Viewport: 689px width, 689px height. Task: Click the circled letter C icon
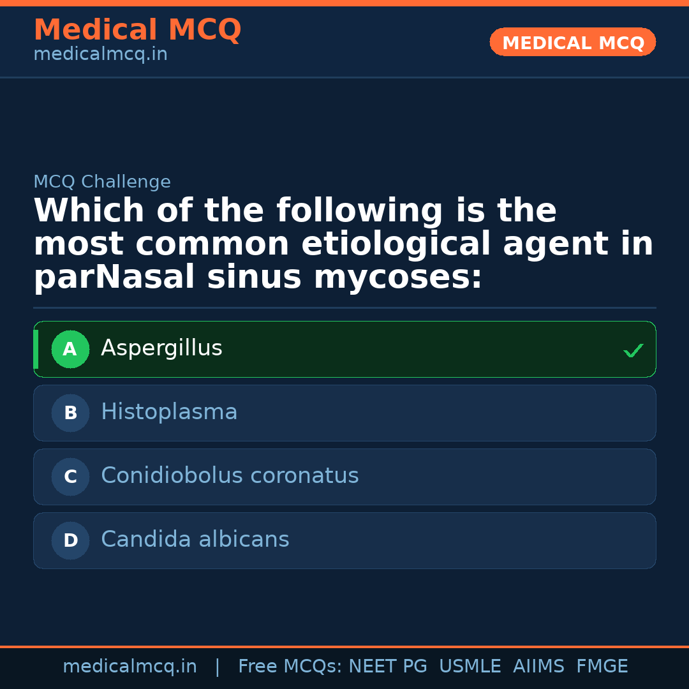click(x=70, y=477)
